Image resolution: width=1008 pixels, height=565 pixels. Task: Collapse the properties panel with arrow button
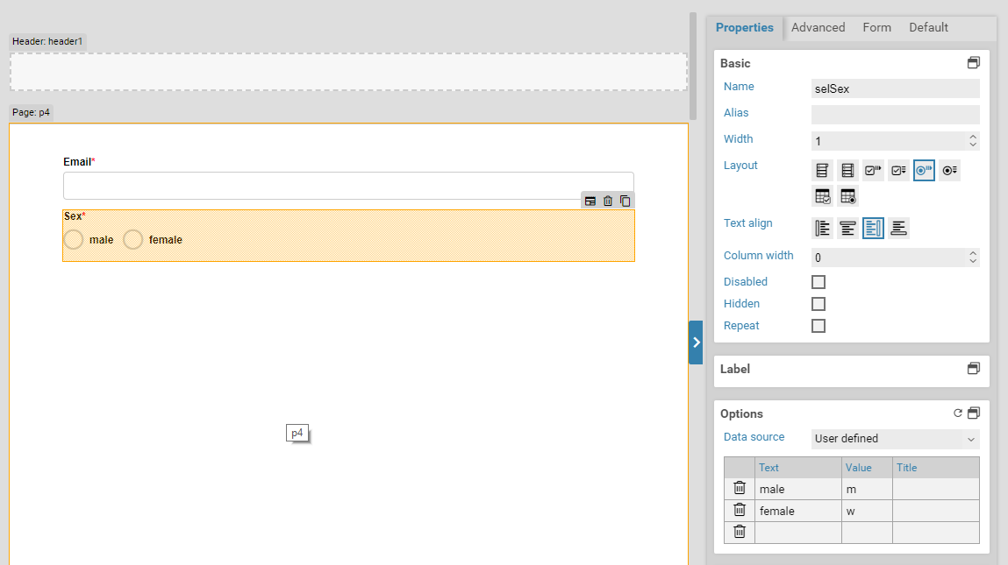pyautogui.click(x=696, y=343)
